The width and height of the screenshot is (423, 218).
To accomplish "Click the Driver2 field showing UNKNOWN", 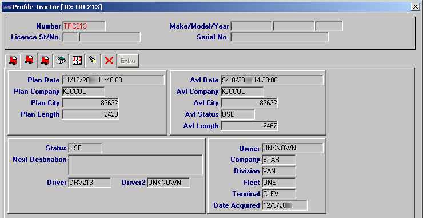I will pyautogui.click(x=168, y=183).
